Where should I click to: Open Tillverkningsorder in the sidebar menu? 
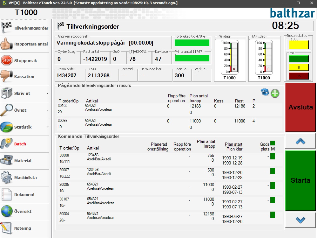(25, 28)
